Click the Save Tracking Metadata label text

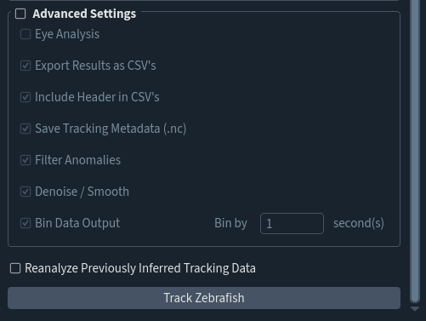click(x=111, y=129)
